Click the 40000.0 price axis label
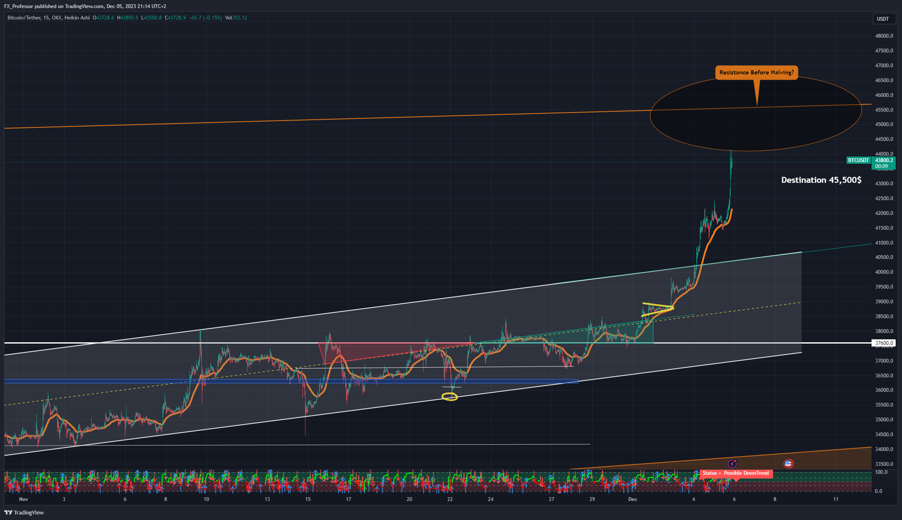Viewport: 902px width, 520px height. (x=884, y=272)
